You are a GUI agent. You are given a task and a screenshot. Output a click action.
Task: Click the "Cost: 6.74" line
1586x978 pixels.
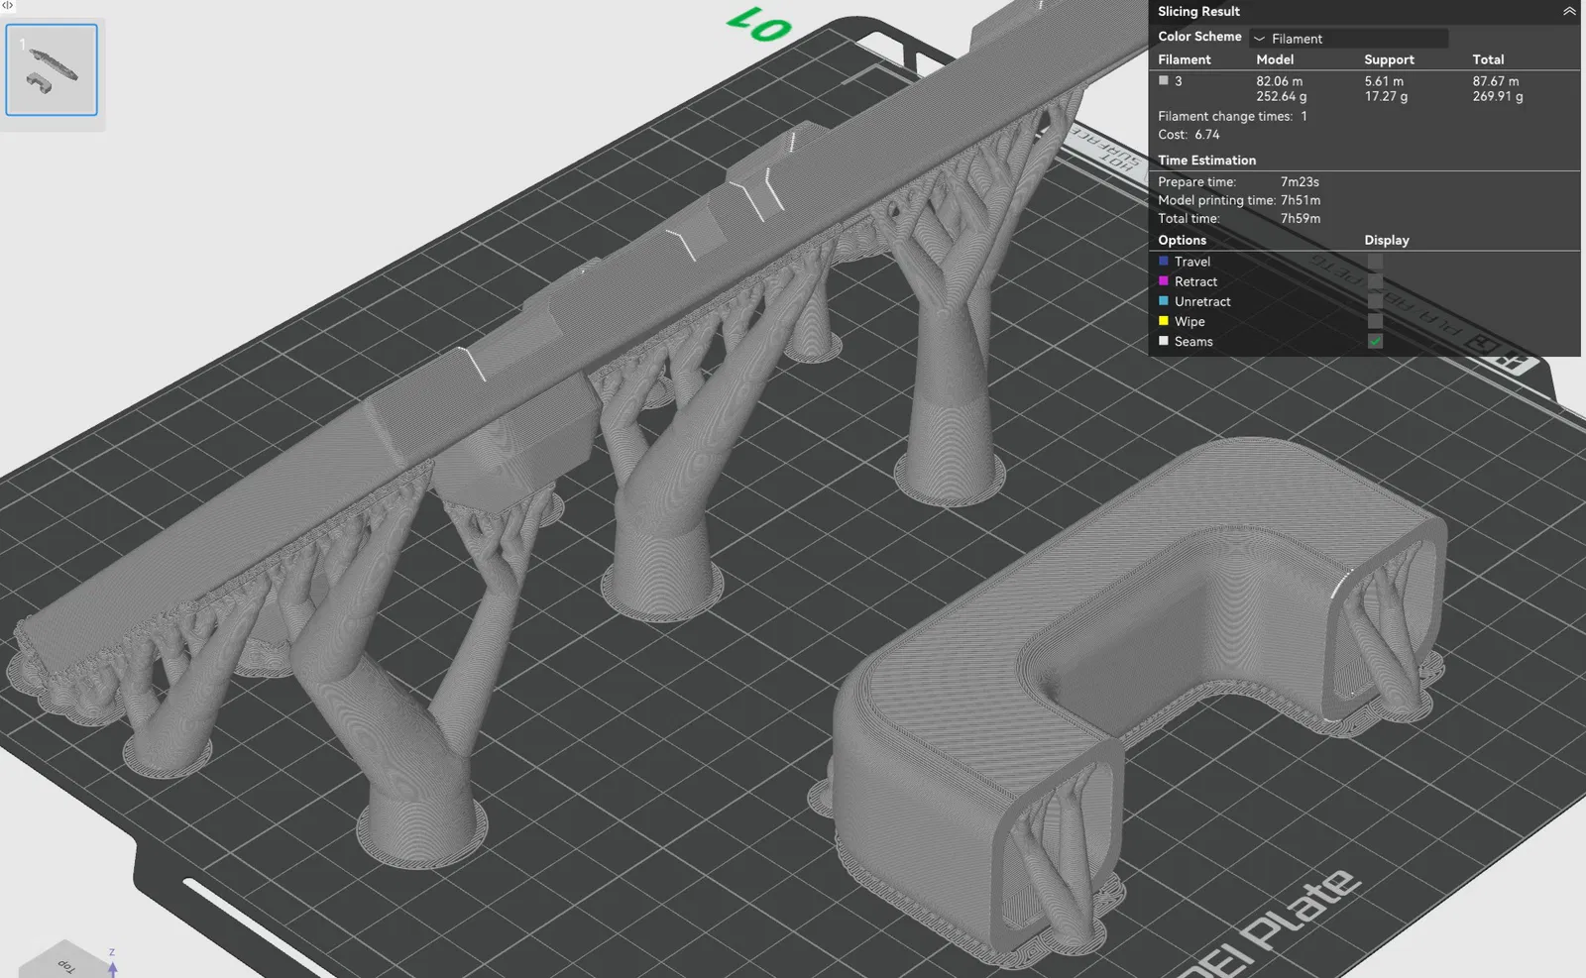coord(1189,135)
